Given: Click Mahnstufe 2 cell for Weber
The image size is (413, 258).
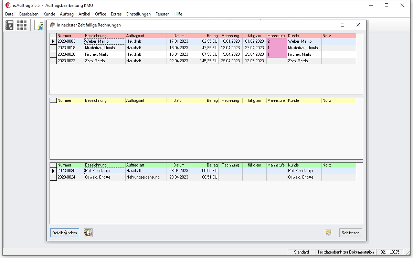Looking at the screenshot, I should 277,41.
